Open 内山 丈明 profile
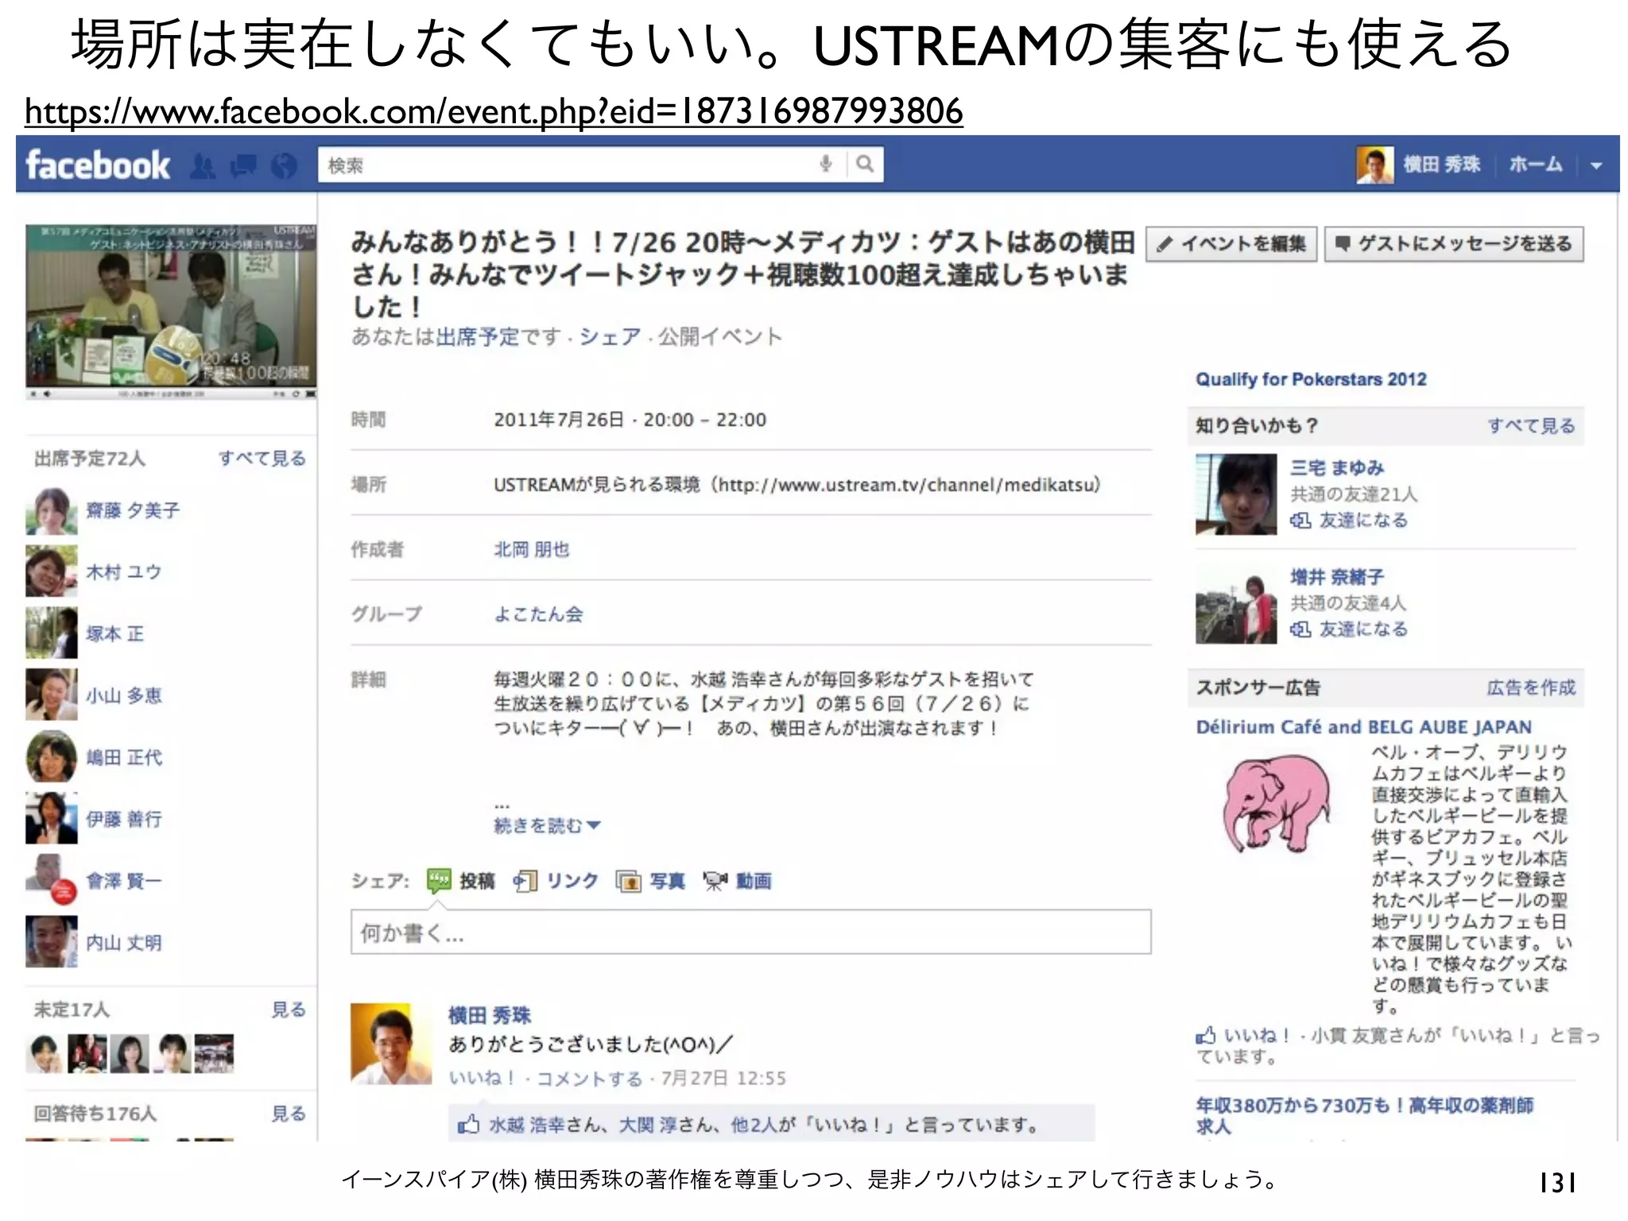 [124, 943]
